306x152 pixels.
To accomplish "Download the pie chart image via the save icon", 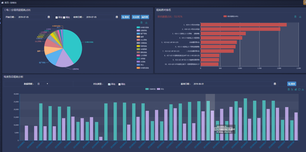I will (146, 23).
